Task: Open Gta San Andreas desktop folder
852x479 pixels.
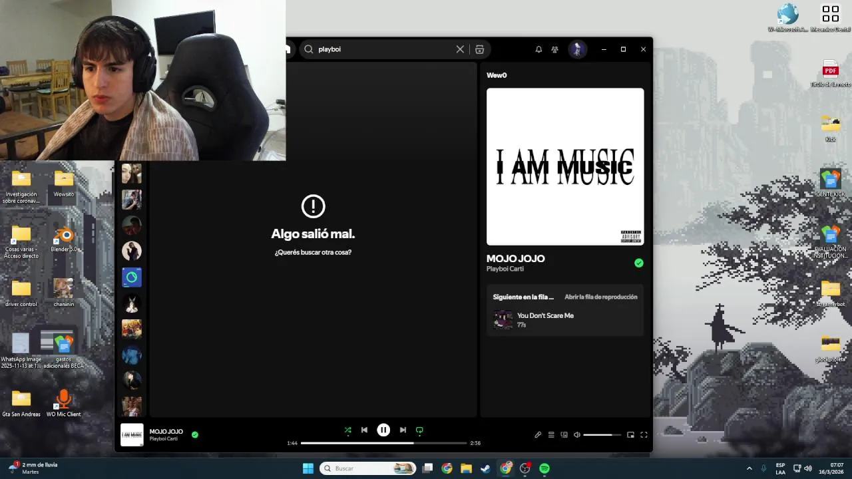Action: pyautogui.click(x=21, y=404)
